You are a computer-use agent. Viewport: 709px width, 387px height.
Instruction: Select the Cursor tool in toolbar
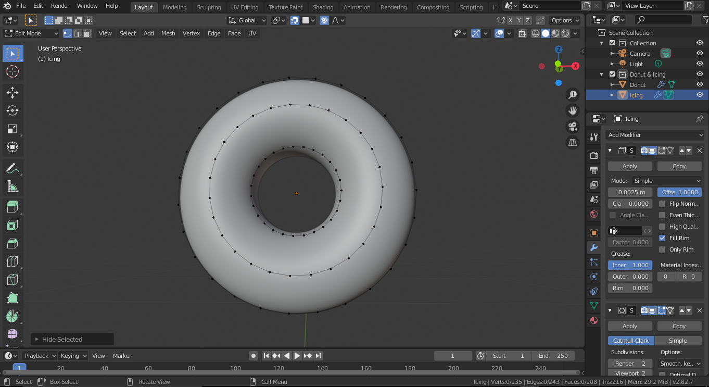click(12, 71)
